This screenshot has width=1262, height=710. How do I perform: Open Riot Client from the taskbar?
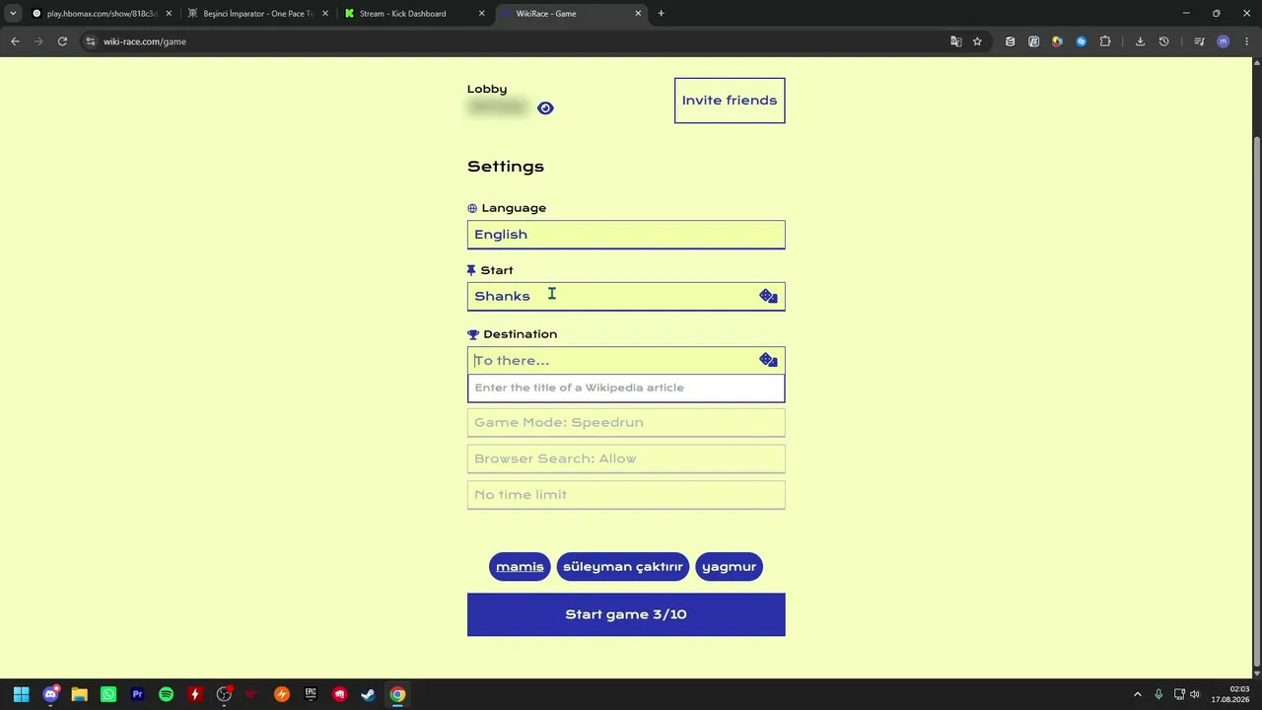pos(339,694)
